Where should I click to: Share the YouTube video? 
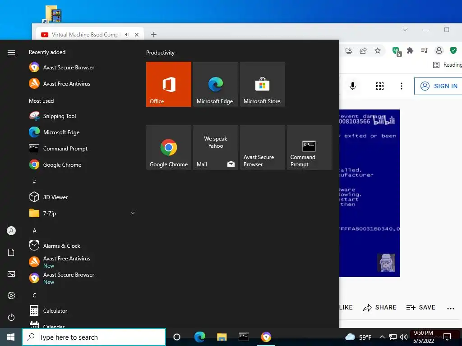(379, 307)
